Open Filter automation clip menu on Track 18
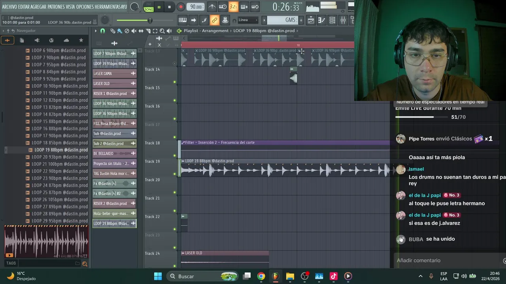 183,143
